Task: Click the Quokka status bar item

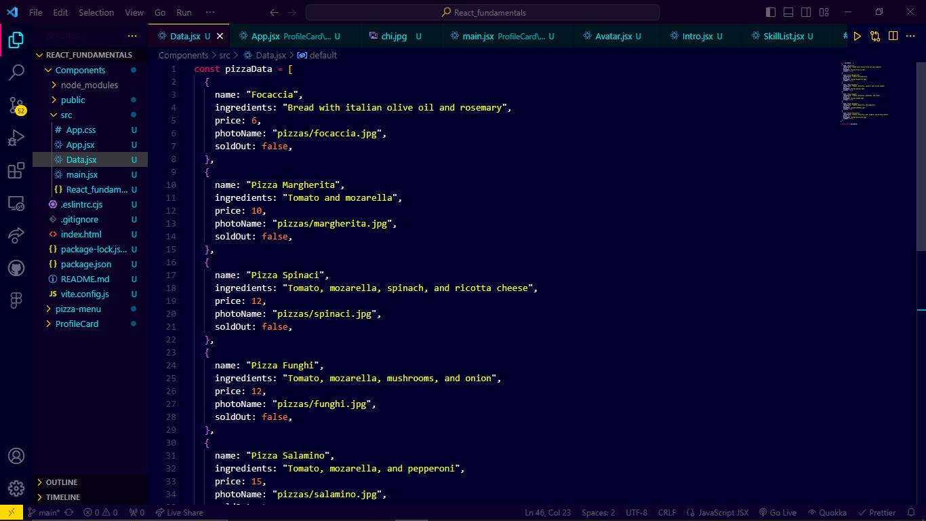Action: click(x=826, y=513)
